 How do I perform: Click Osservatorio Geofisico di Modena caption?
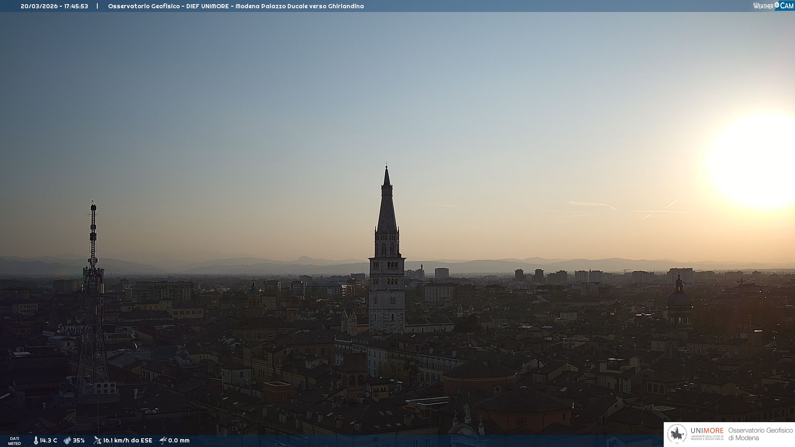click(x=760, y=434)
